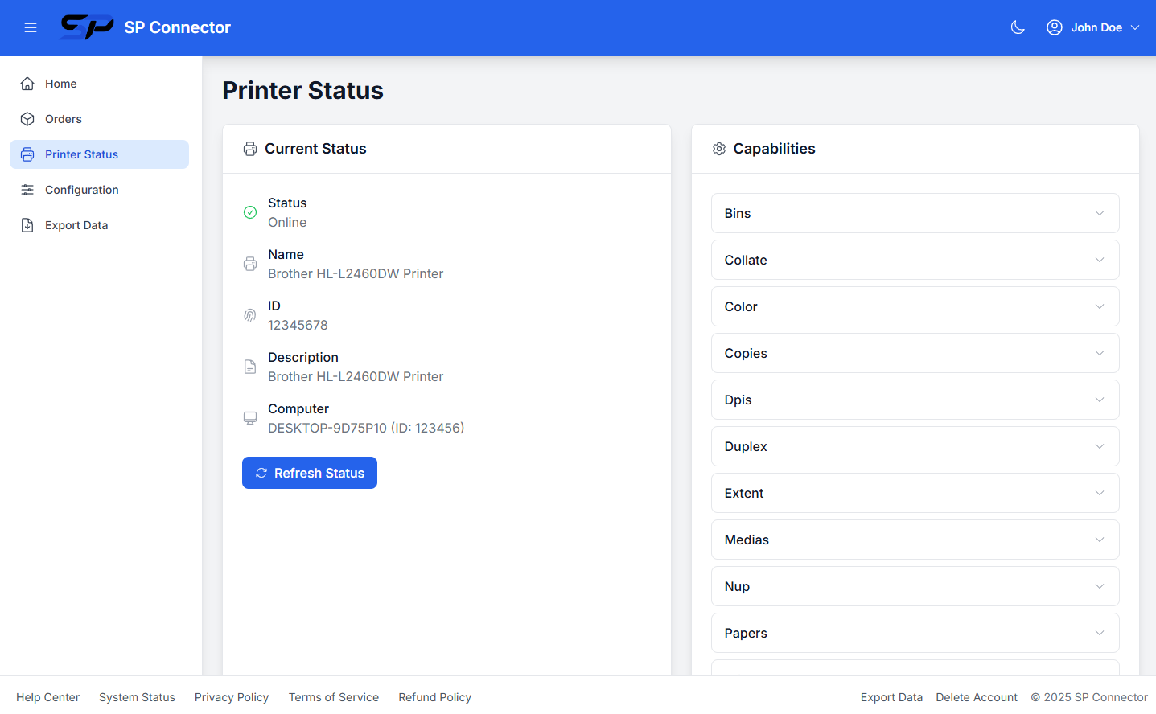Click the green Online status check icon
Screen dimensions: 1156x714
tap(250, 212)
